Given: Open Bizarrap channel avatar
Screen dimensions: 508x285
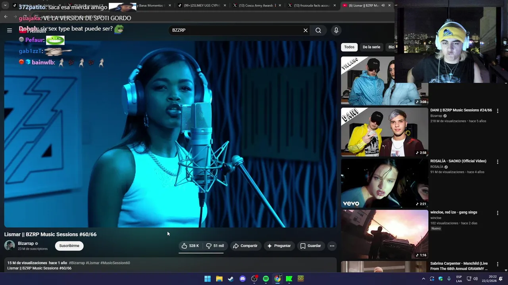Looking at the screenshot, I should point(10,245).
